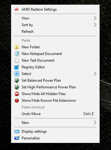This screenshot has height=150, width=111.
Task: Click the red question mark Extensions icon
Action: (x=17, y=101)
